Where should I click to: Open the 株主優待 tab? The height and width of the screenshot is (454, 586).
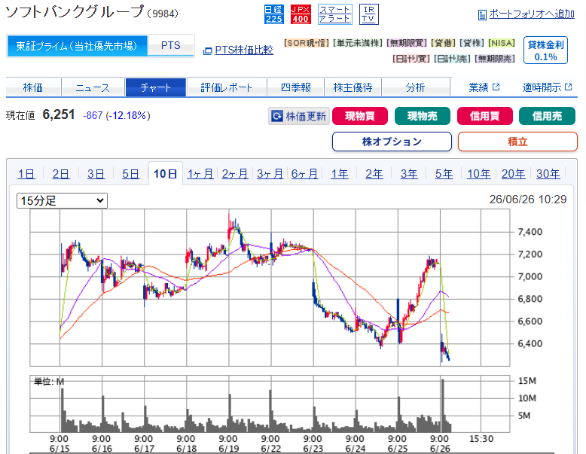click(353, 87)
